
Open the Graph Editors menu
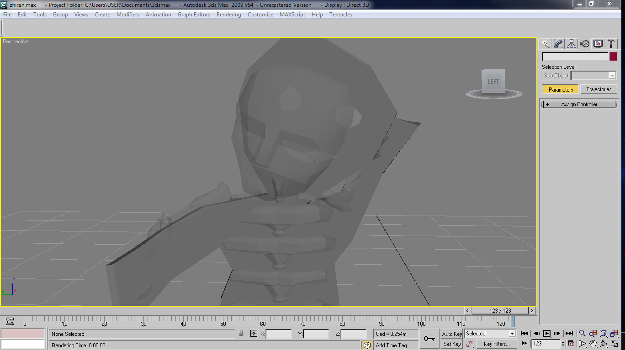(x=194, y=15)
